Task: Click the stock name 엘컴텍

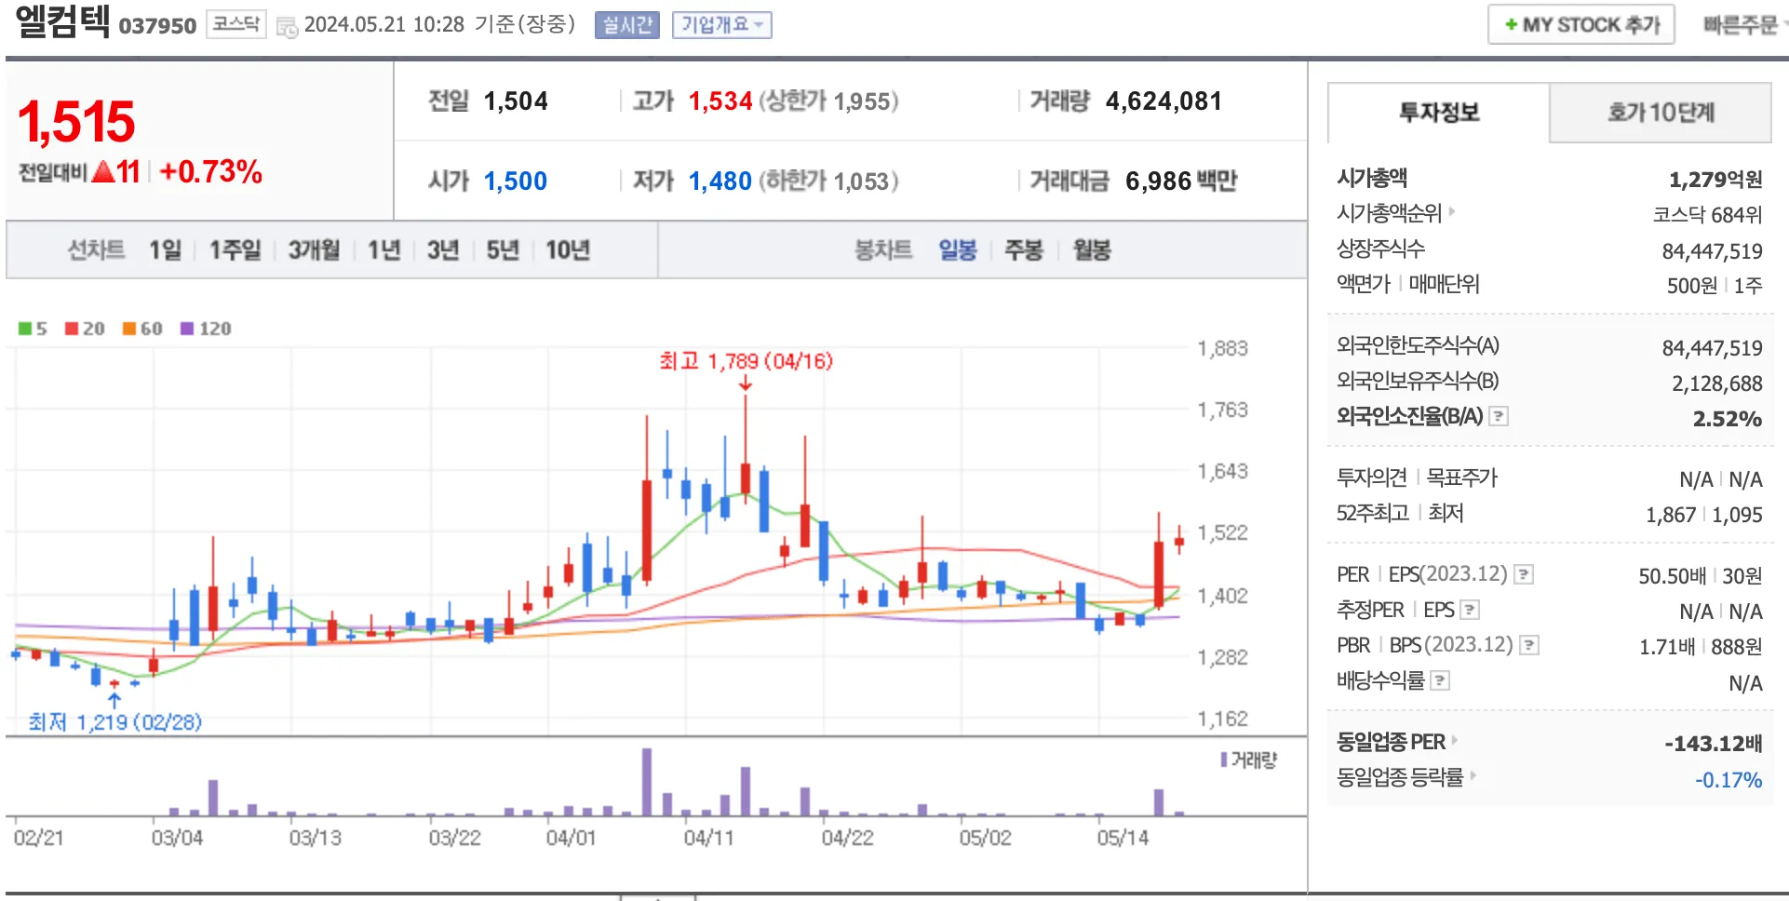Action: click(62, 21)
